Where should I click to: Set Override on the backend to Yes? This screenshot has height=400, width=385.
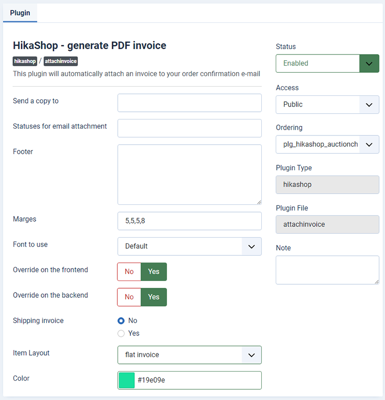[154, 297]
